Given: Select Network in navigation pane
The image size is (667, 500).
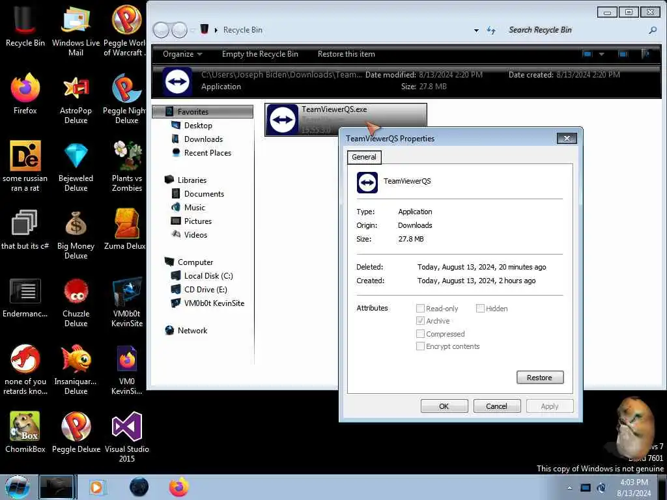Looking at the screenshot, I should coord(192,330).
